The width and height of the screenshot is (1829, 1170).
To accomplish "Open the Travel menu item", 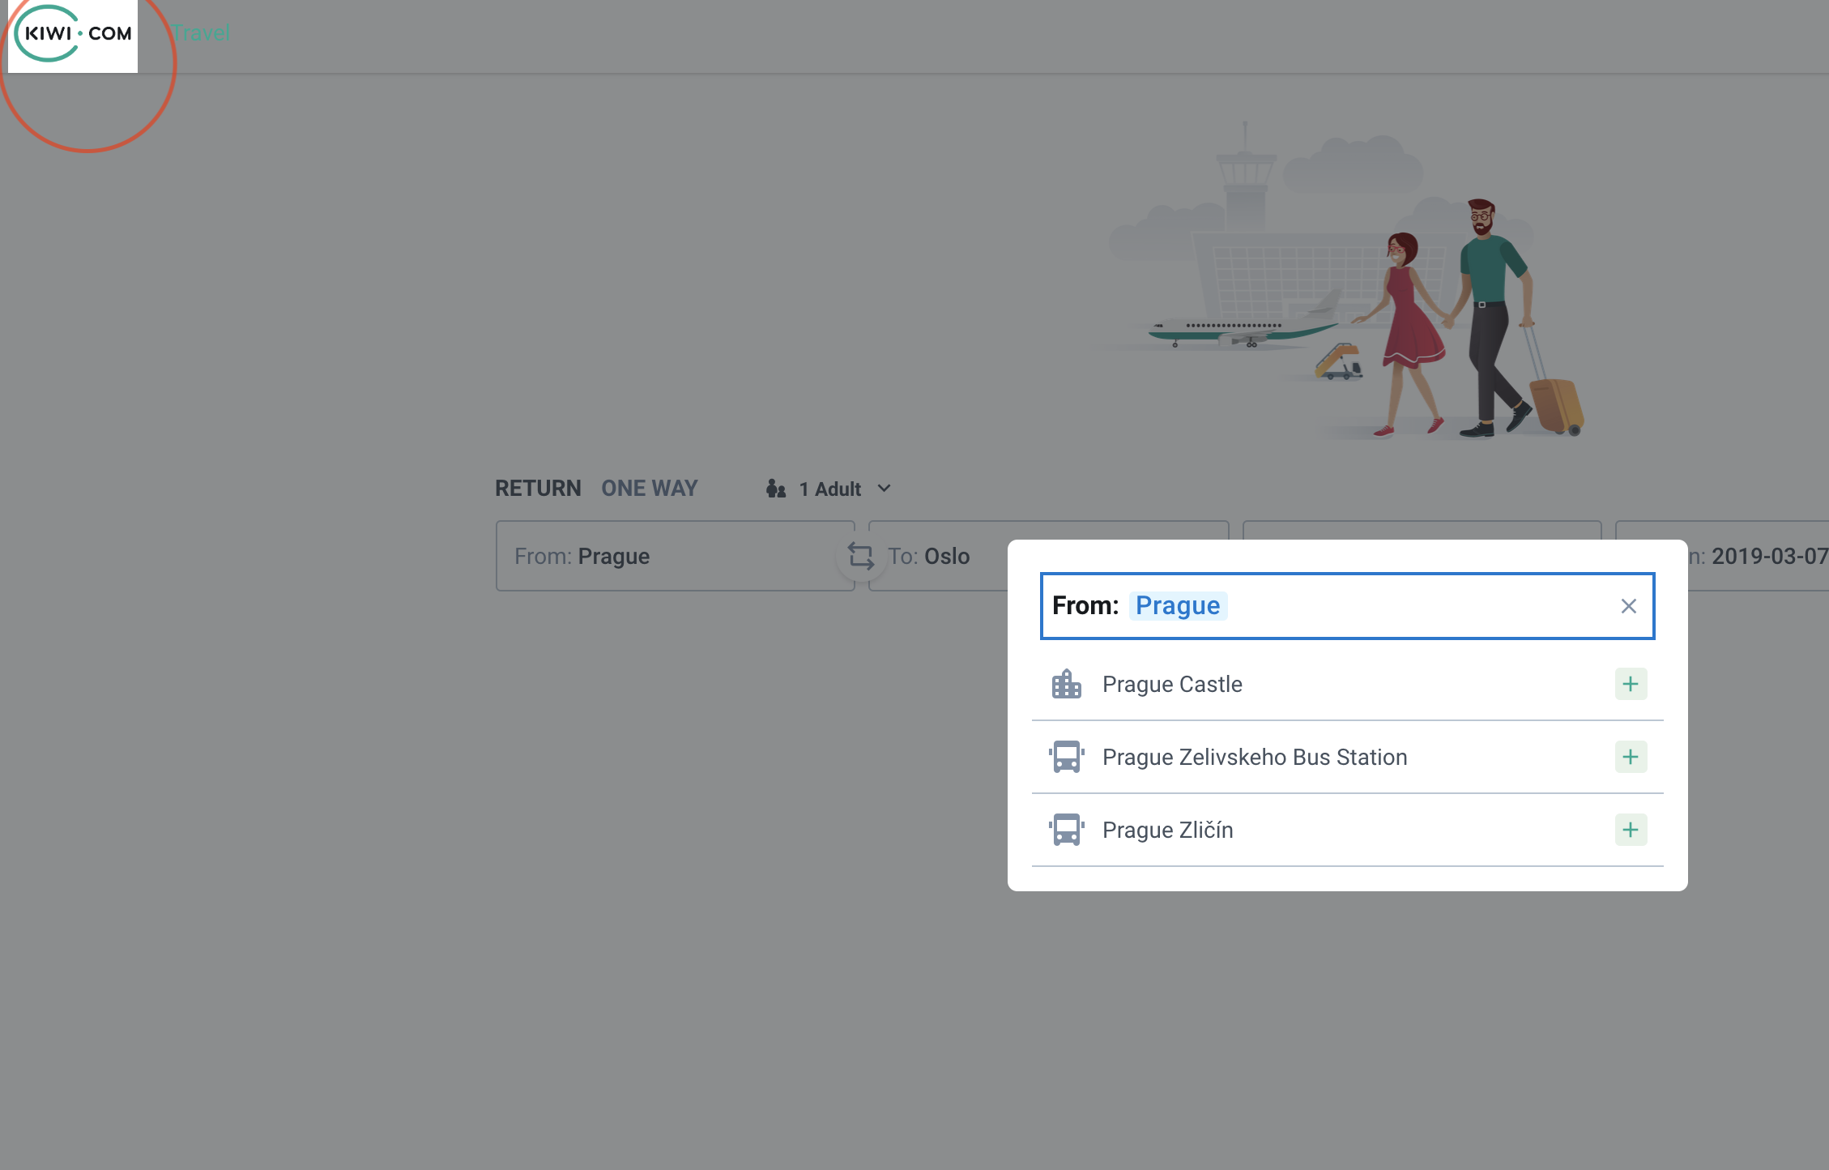I will 201,33.
